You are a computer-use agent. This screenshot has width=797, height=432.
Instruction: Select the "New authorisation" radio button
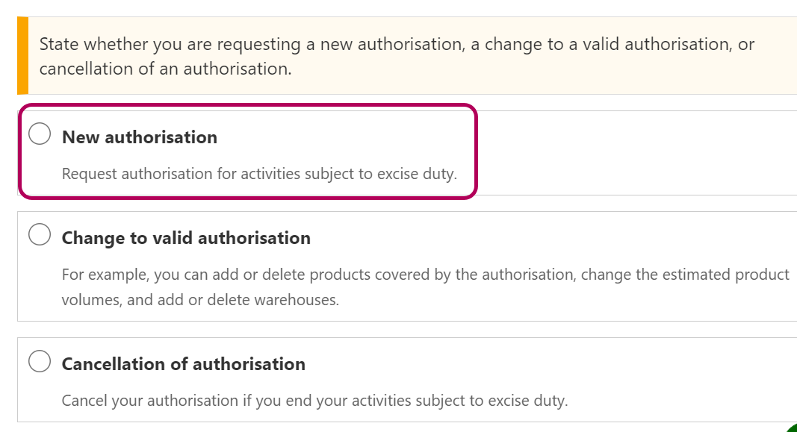(40, 134)
